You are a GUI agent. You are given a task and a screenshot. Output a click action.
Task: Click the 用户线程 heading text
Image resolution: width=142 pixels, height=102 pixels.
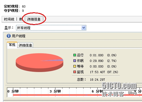19,36
